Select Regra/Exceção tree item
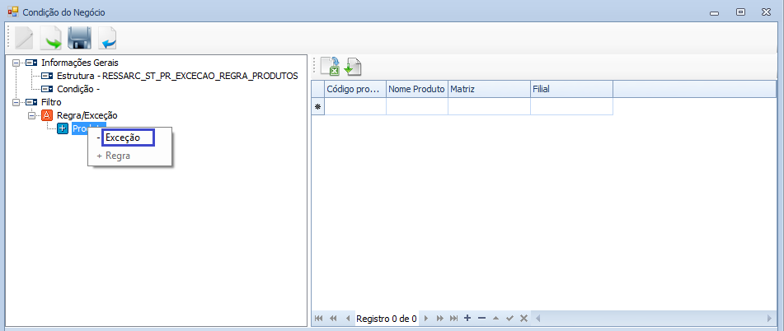The width and height of the screenshot is (784, 331). tap(87, 115)
